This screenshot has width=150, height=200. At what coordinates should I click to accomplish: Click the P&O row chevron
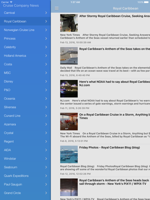(46, 90)
